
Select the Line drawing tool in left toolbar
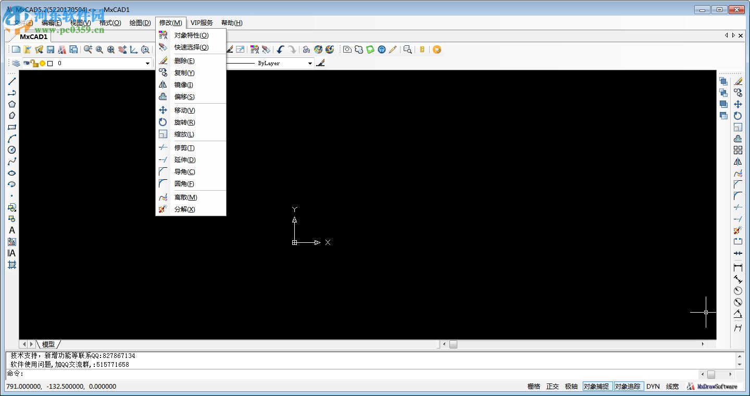(x=11, y=81)
